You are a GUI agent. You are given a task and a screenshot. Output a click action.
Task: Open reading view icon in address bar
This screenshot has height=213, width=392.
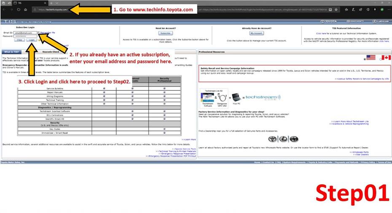click(330, 10)
